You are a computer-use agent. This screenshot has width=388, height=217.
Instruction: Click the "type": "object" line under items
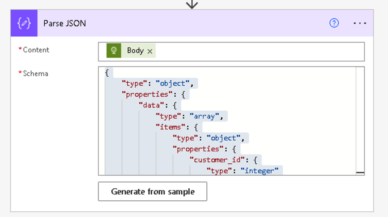(x=209, y=138)
